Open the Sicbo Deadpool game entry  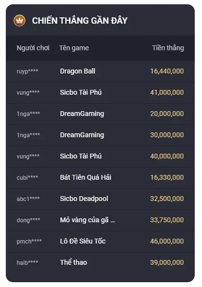tap(84, 199)
